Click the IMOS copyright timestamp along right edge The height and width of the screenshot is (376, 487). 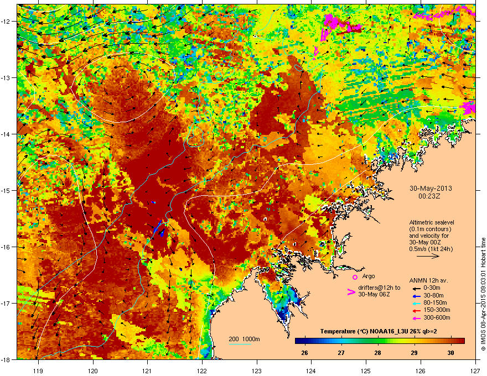coord(483,294)
